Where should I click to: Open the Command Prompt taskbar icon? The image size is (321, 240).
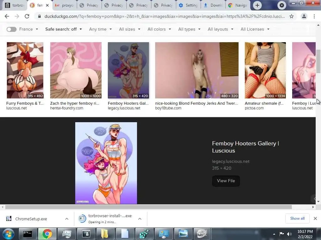[x=28, y=234]
